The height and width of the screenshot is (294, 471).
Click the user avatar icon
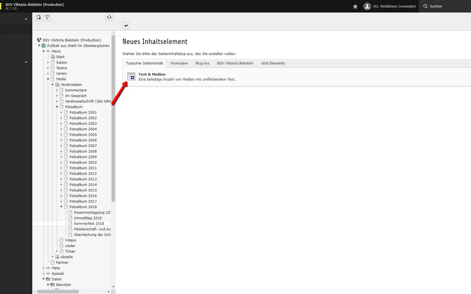pyautogui.click(x=367, y=6)
